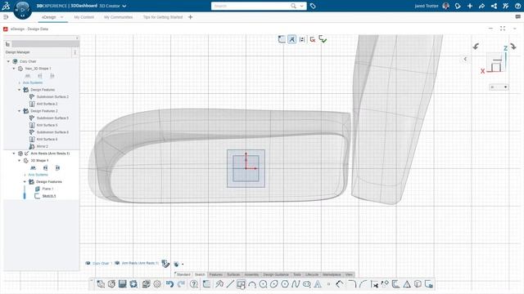Viewport: 524px width, 294px height.
Task: Toggle the highlighted normal-to view button
Action: 291,39
